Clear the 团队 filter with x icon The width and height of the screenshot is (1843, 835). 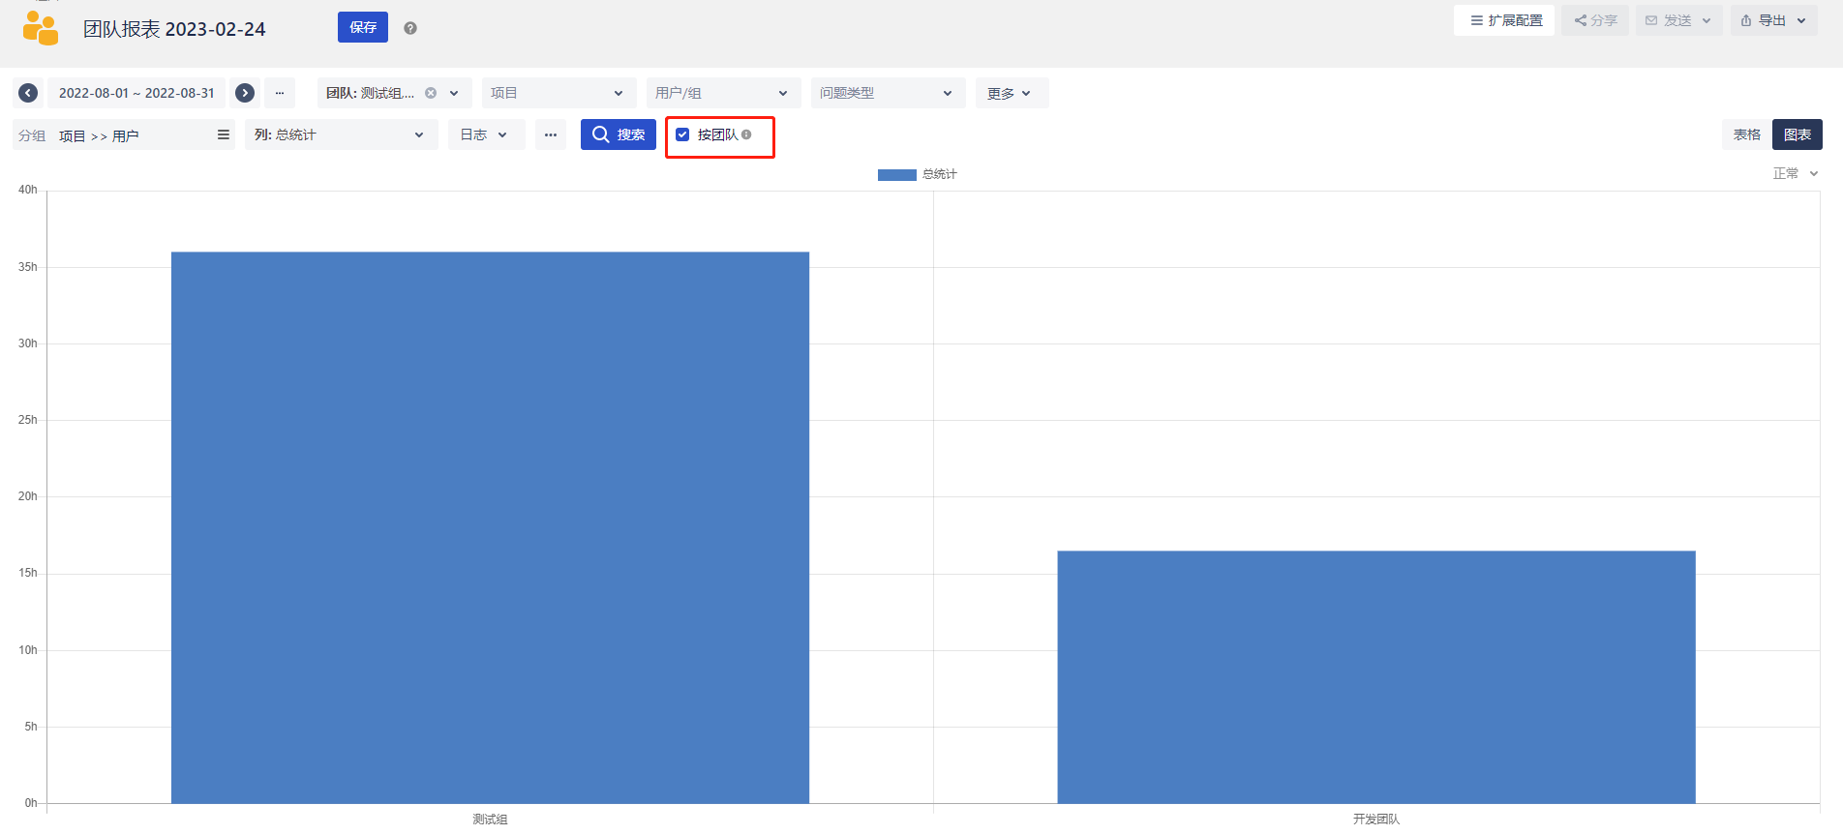click(431, 93)
